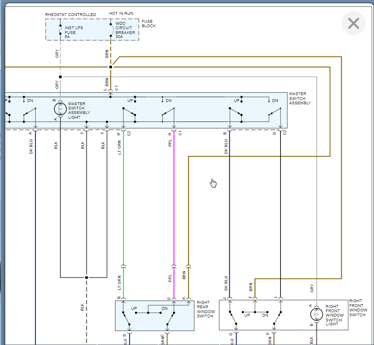Click the brown wire splice dot below fuse block

(x=111, y=67)
